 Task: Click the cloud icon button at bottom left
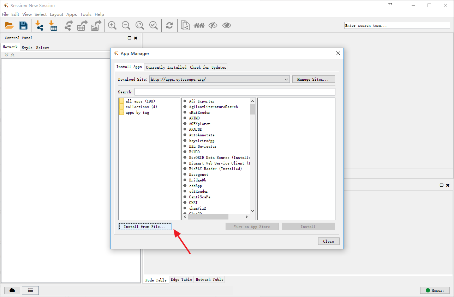click(12, 290)
